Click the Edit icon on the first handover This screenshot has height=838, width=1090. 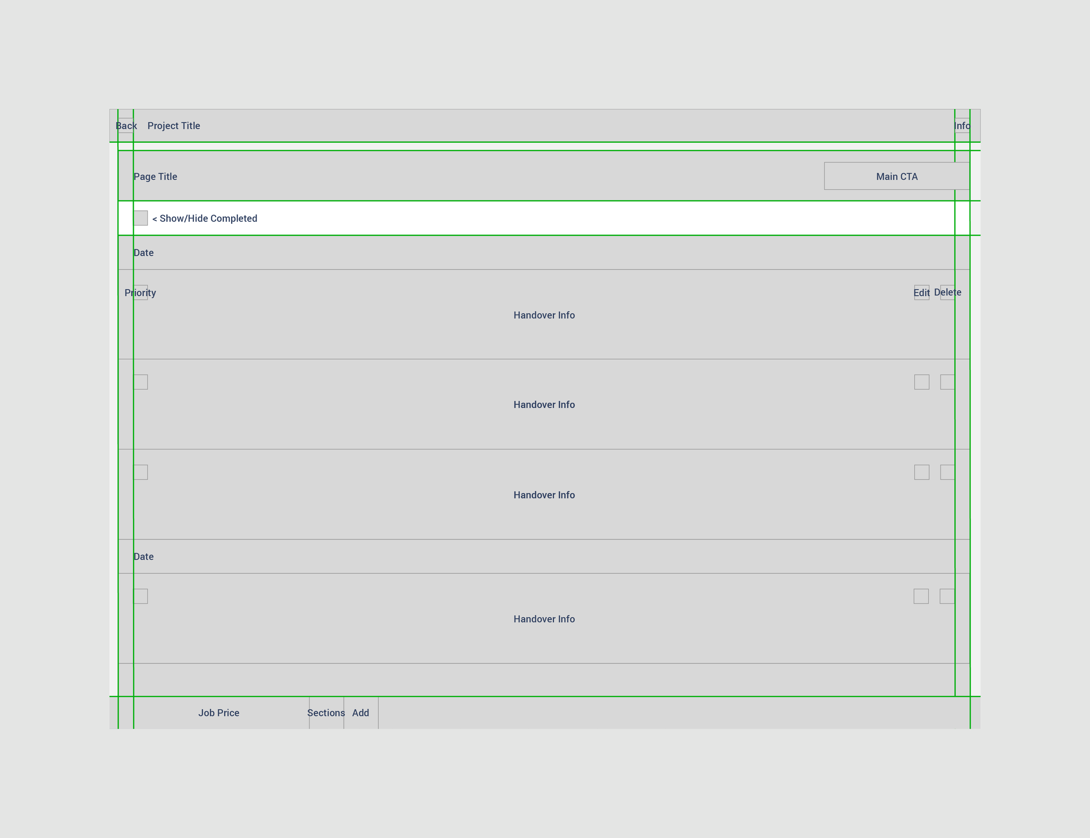[x=922, y=293]
